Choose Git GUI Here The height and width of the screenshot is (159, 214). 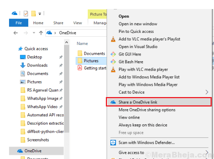pyautogui.click(x=130, y=54)
